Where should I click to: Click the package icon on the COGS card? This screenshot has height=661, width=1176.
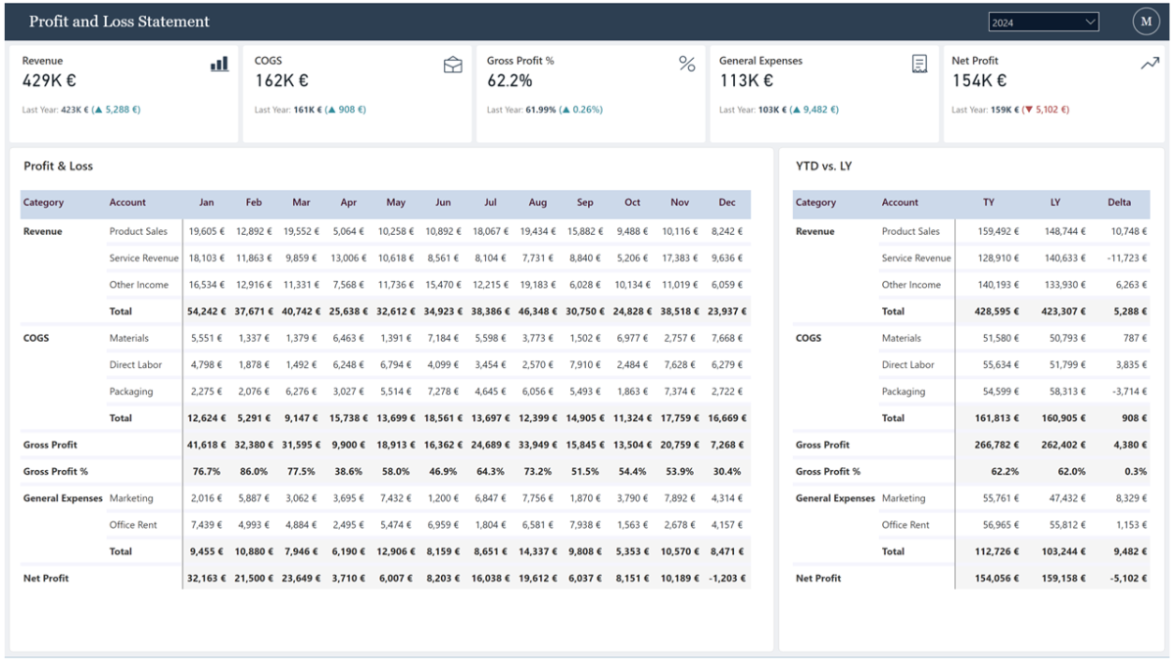click(452, 63)
